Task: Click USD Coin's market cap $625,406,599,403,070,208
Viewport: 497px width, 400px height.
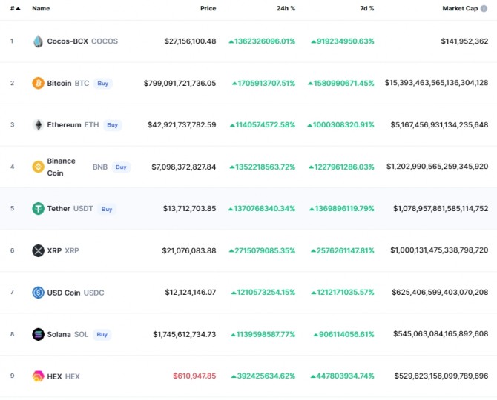Action: pos(440,292)
